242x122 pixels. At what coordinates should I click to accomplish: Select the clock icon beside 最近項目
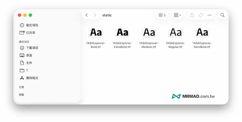pyautogui.click(x=22, y=25)
